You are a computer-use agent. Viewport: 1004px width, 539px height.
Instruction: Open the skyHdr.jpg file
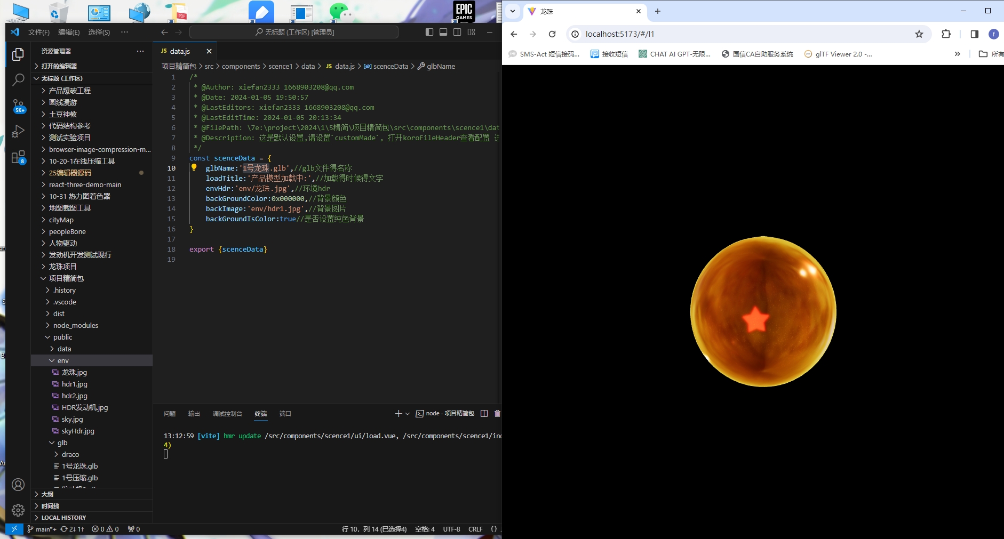pyautogui.click(x=92, y=431)
